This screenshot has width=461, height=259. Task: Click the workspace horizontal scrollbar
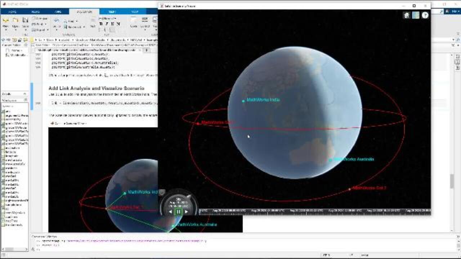tap(14, 249)
